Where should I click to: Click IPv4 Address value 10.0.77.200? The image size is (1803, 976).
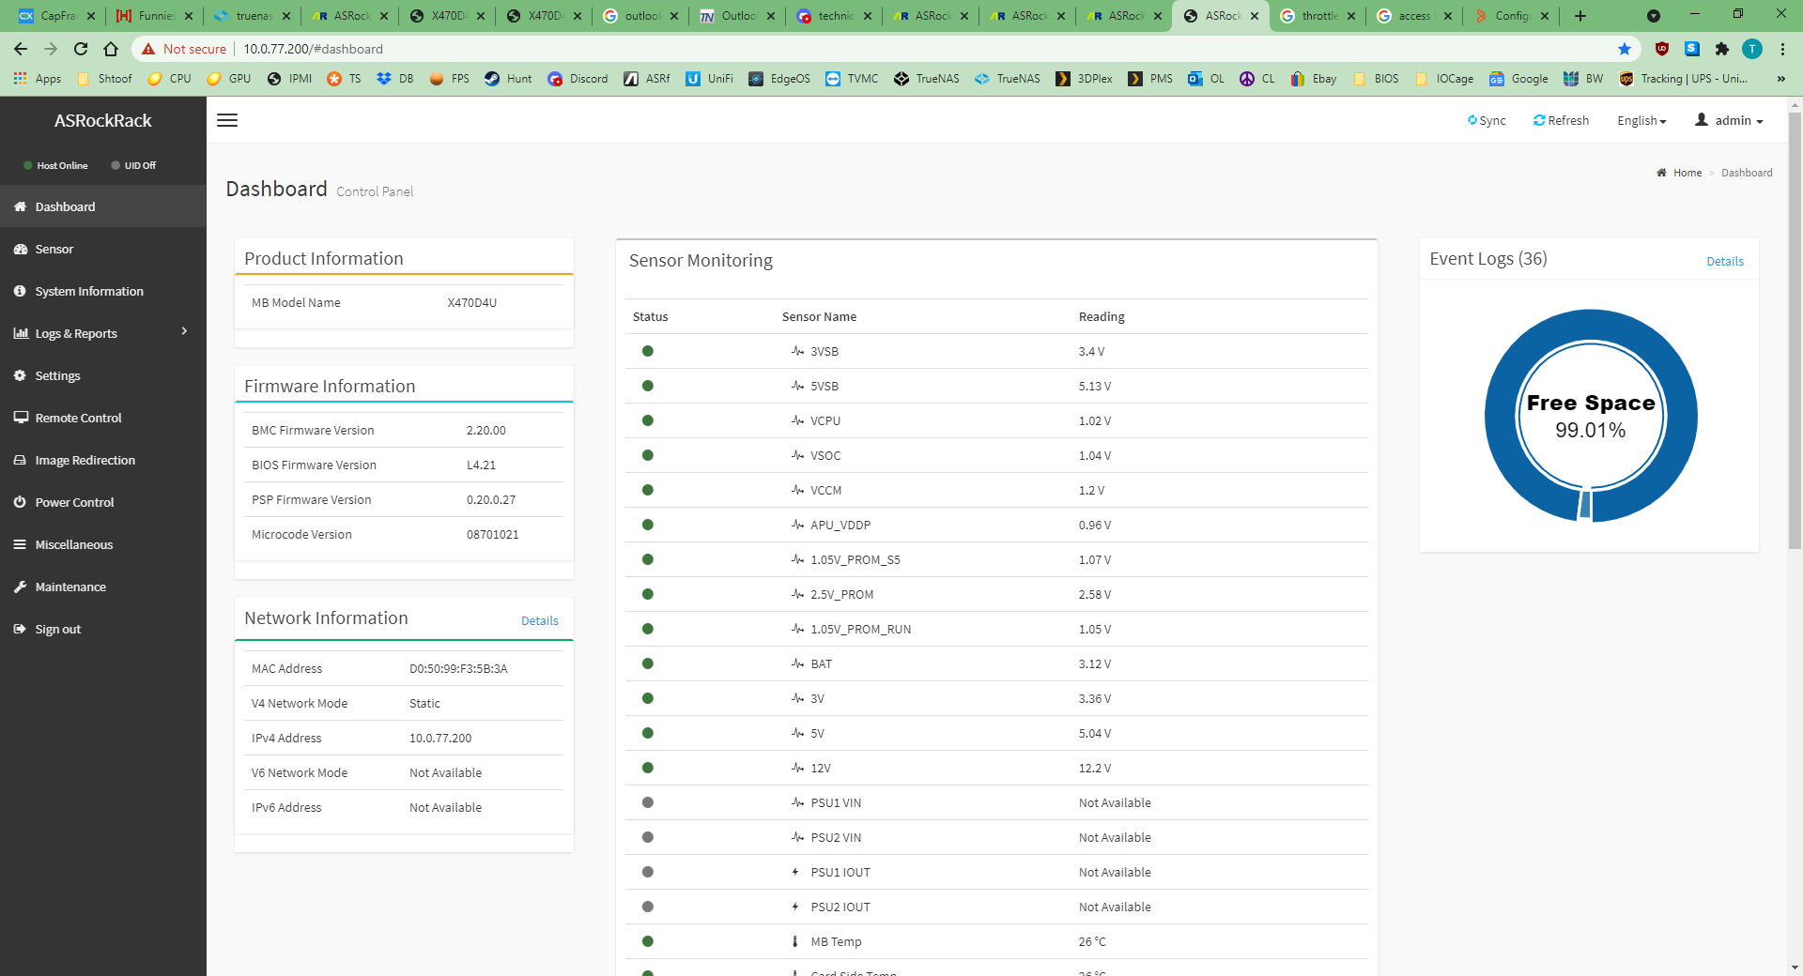[x=440, y=738]
